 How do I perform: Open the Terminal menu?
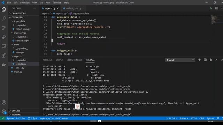(x=57, y=2)
